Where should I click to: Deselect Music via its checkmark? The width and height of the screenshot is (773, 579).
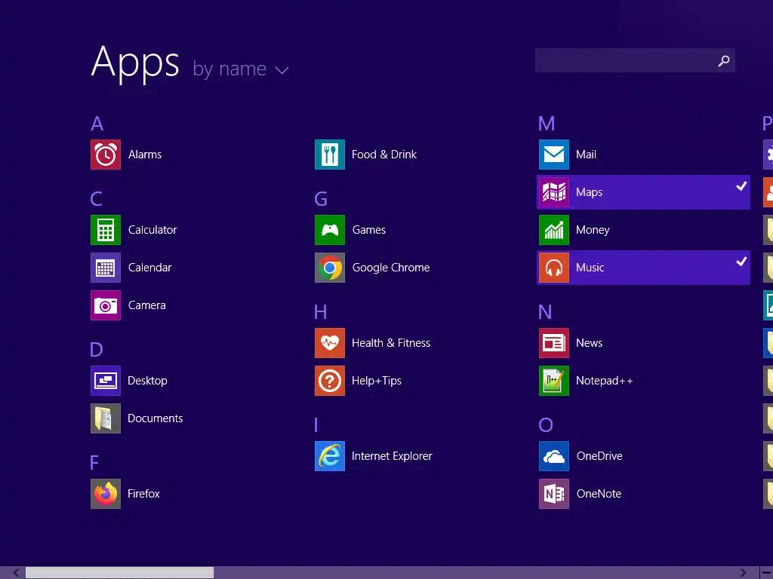coord(741,262)
